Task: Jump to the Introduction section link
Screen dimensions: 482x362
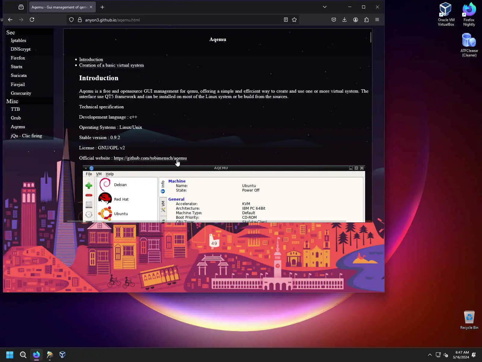Action: tap(91, 59)
